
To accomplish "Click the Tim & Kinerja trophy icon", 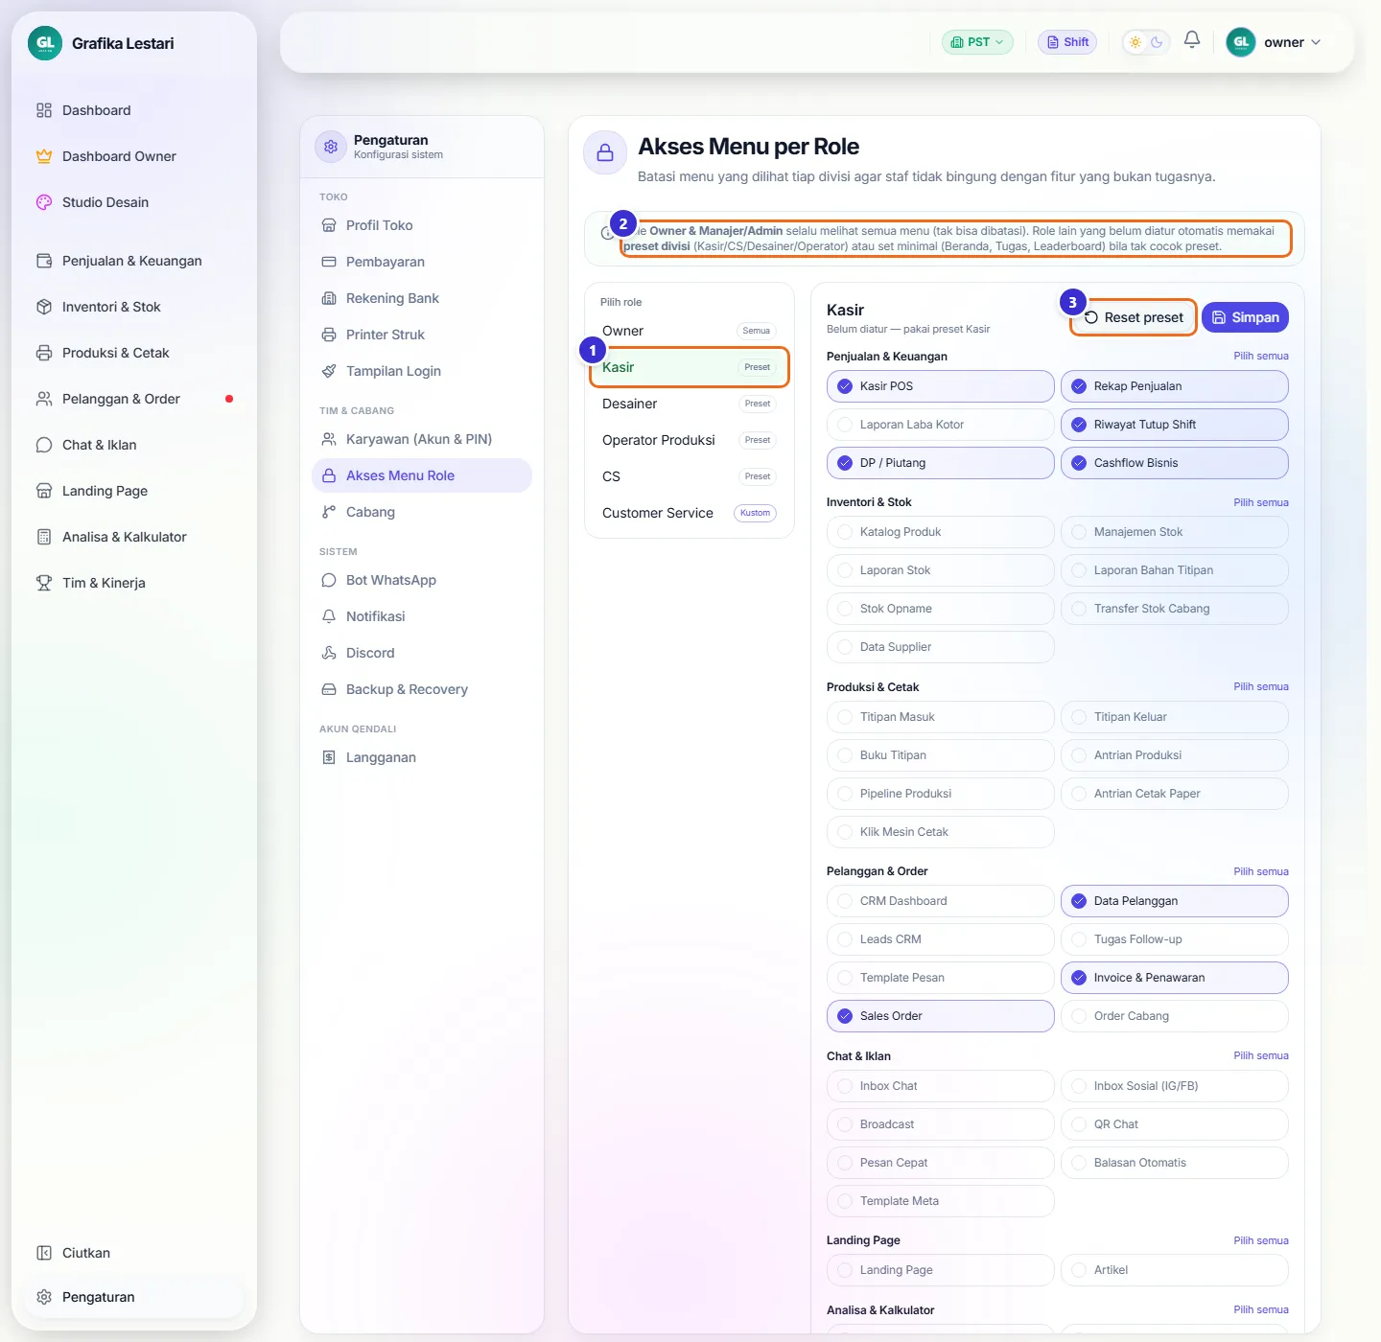I will (44, 583).
